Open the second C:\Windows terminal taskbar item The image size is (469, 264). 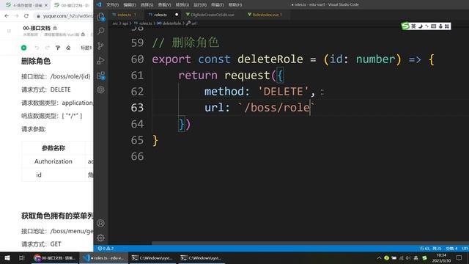point(202,257)
